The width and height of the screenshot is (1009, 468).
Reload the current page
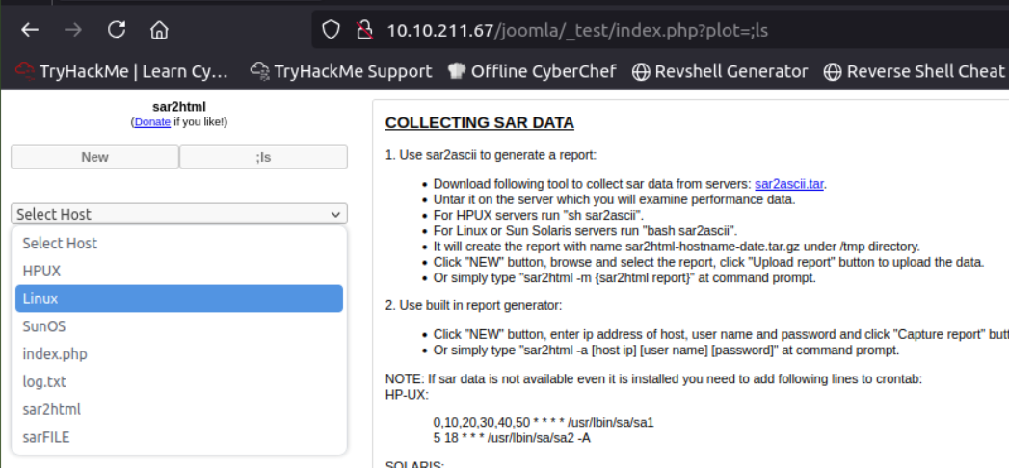pyautogui.click(x=117, y=30)
